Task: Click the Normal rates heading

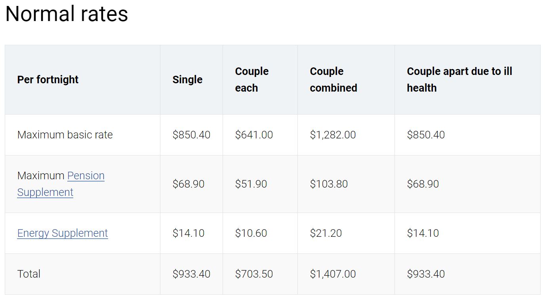Action: tap(67, 13)
